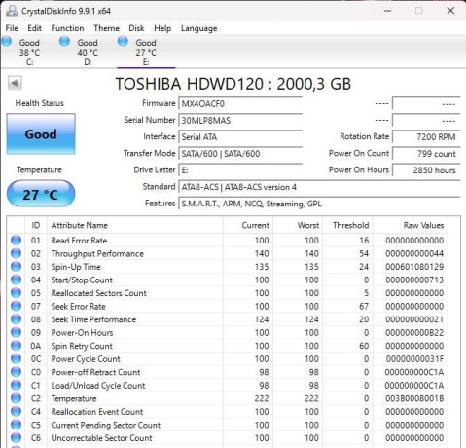Click the CrystalDiskInfo app icon in title bar
This screenshot has width=466, height=448.
(12, 11)
